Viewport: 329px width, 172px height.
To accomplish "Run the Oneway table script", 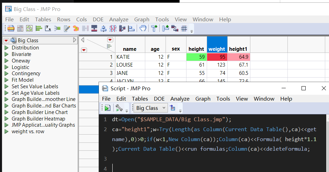I will 7,61.
